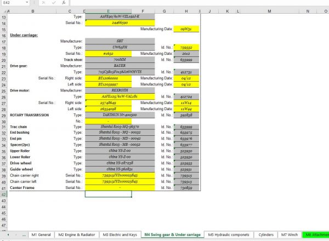Click the Type cell A2FE125/61W-VAL181
Screen dimensions: 329x241
click(x=120, y=96)
